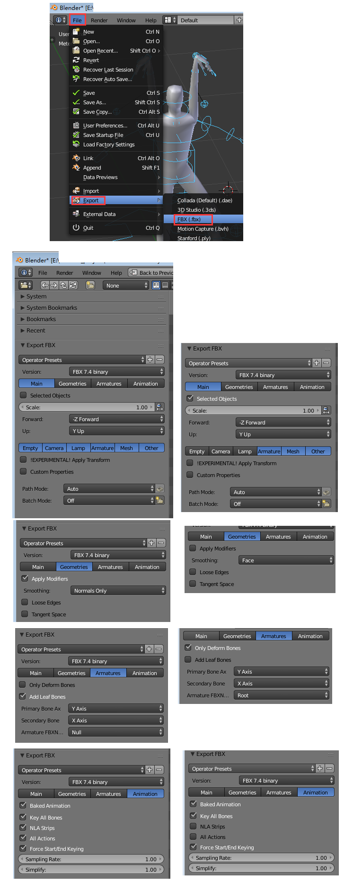Enable the unchecked NLA Strips checkbox
Viewport: 353px width, 883px height.
click(x=193, y=826)
